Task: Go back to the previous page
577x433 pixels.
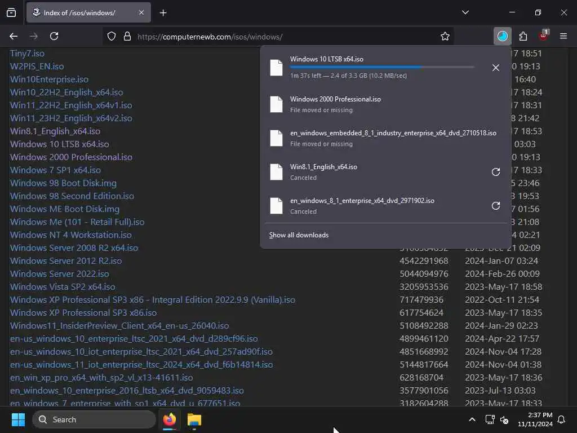Action: (x=14, y=36)
